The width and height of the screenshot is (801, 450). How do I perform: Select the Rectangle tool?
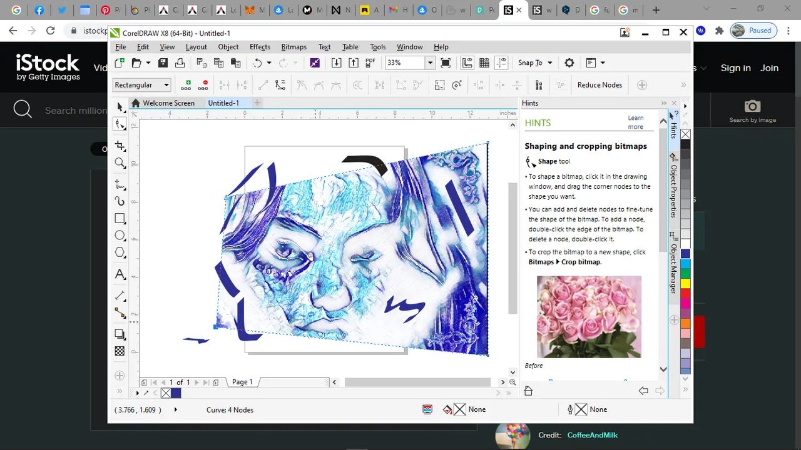120,218
